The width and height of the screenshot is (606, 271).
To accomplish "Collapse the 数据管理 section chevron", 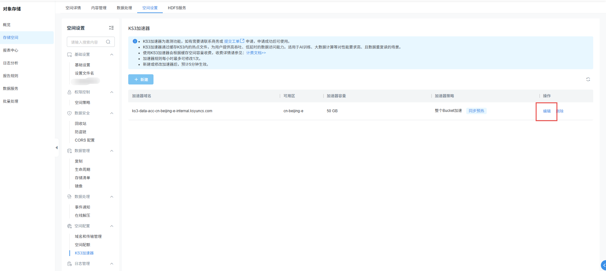I will pos(112,151).
